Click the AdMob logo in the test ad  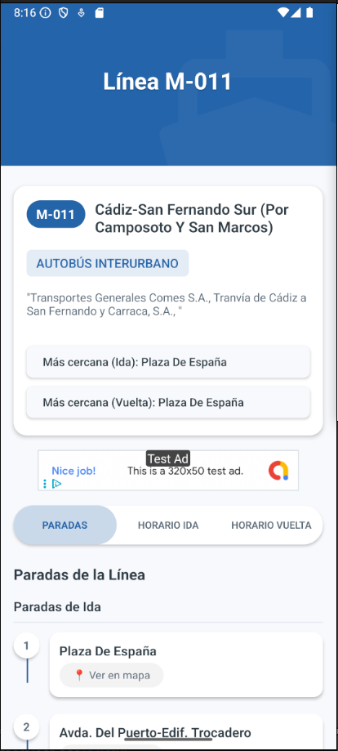click(x=278, y=471)
